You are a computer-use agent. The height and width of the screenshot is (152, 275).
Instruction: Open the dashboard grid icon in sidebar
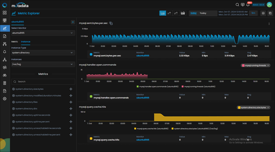coord(5,13)
